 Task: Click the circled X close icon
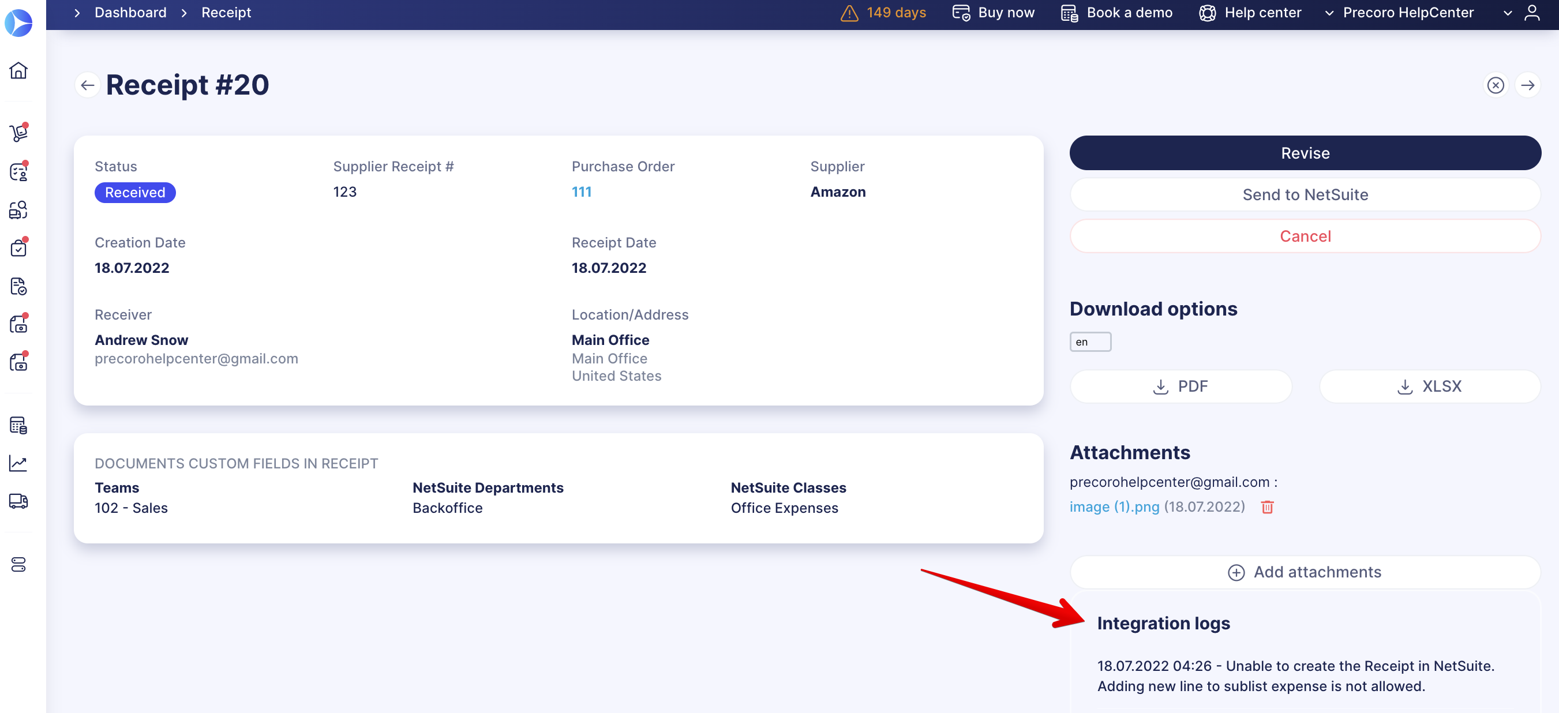[x=1496, y=85]
